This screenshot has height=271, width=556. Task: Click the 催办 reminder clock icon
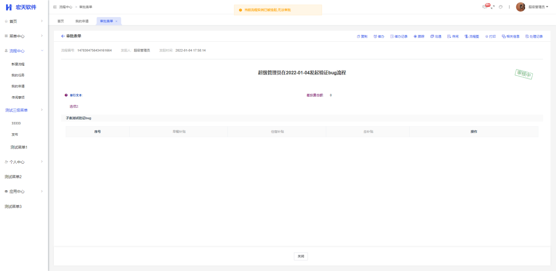click(x=375, y=36)
